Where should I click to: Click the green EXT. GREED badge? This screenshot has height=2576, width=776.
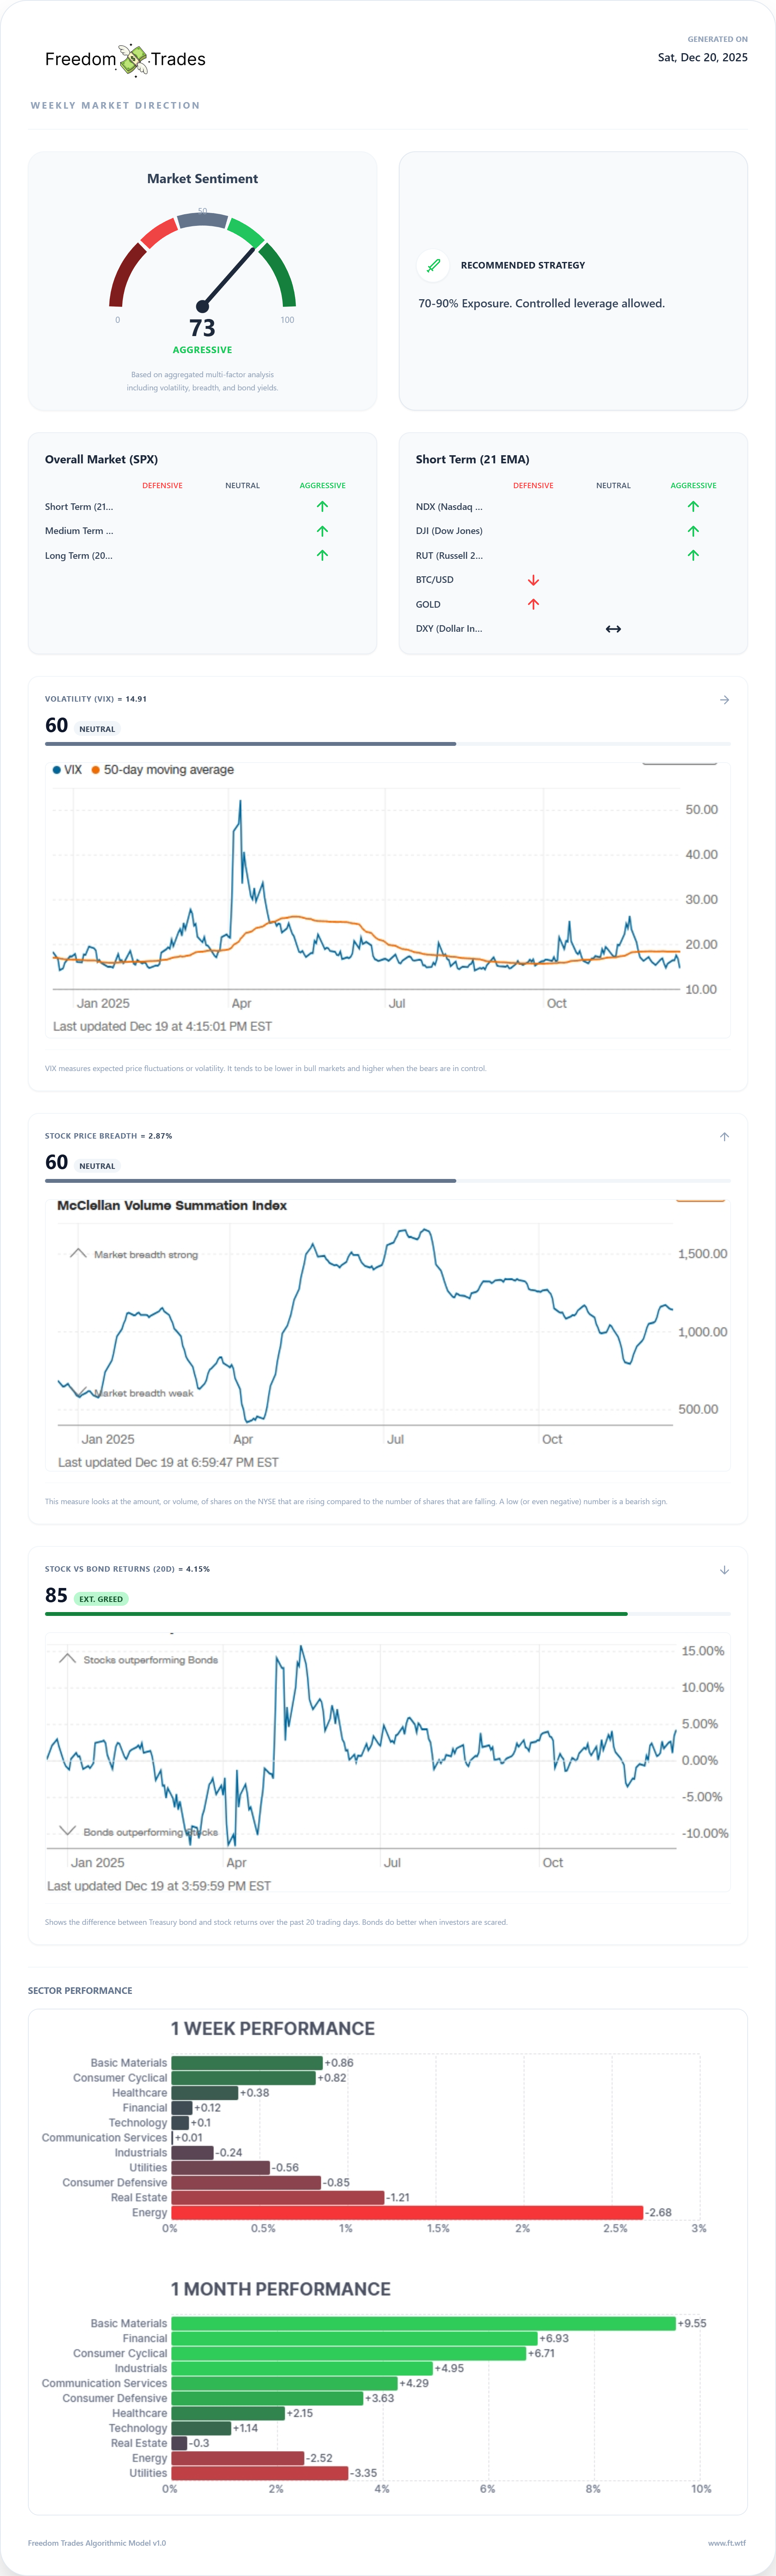[x=101, y=1599]
